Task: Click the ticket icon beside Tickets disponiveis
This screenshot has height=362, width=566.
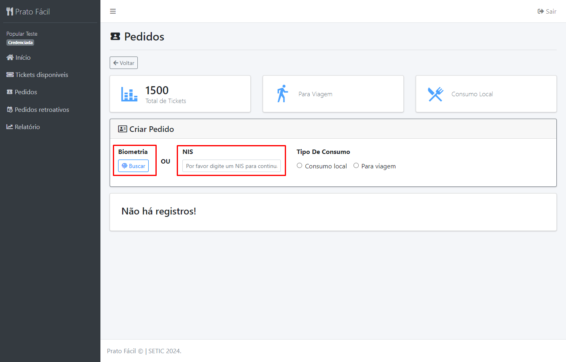Action: pos(10,75)
